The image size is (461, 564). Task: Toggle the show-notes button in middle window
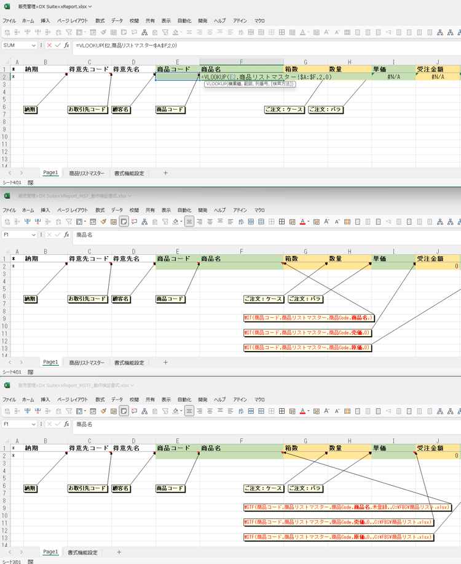(124, 222)
